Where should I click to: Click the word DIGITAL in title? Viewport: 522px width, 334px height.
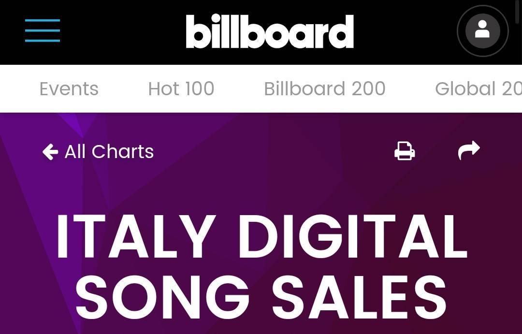pyautogui.click(x=353, y=236)
